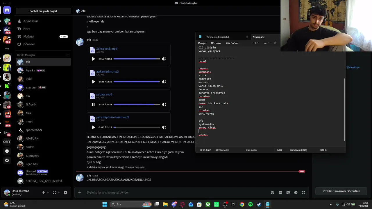Click the message input for efe

tap(176, 192)
